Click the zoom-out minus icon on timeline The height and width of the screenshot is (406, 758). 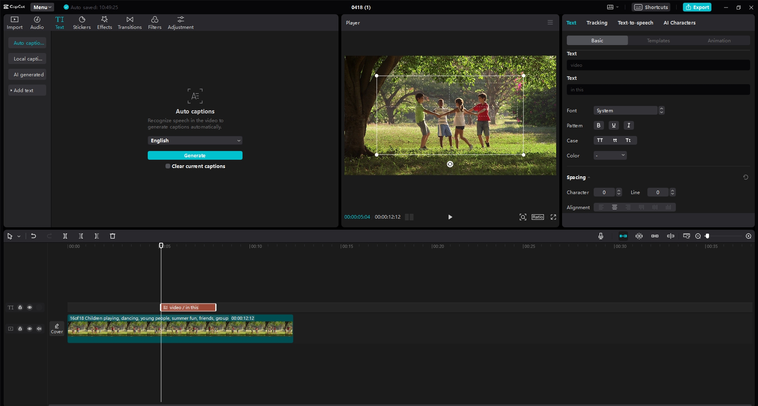tap(698, 236)
